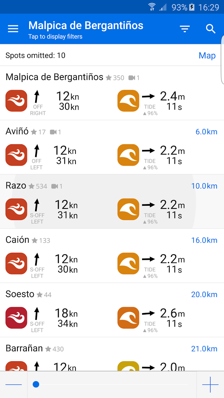Image resolution: width=224 pixels, height=398 pixels.
Task: Open the hamburger navigation menu
Action: (13, 29)
